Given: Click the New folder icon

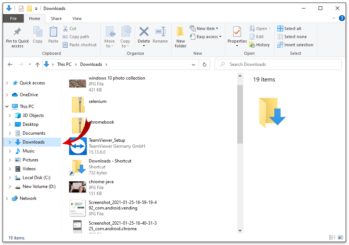Looking at the screenshot, I should tap(180, 32).
